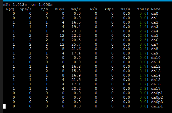Click the 16.9 ms/r value for da14
This screenshot has height=113, width=172.
[x=76, y=75]
